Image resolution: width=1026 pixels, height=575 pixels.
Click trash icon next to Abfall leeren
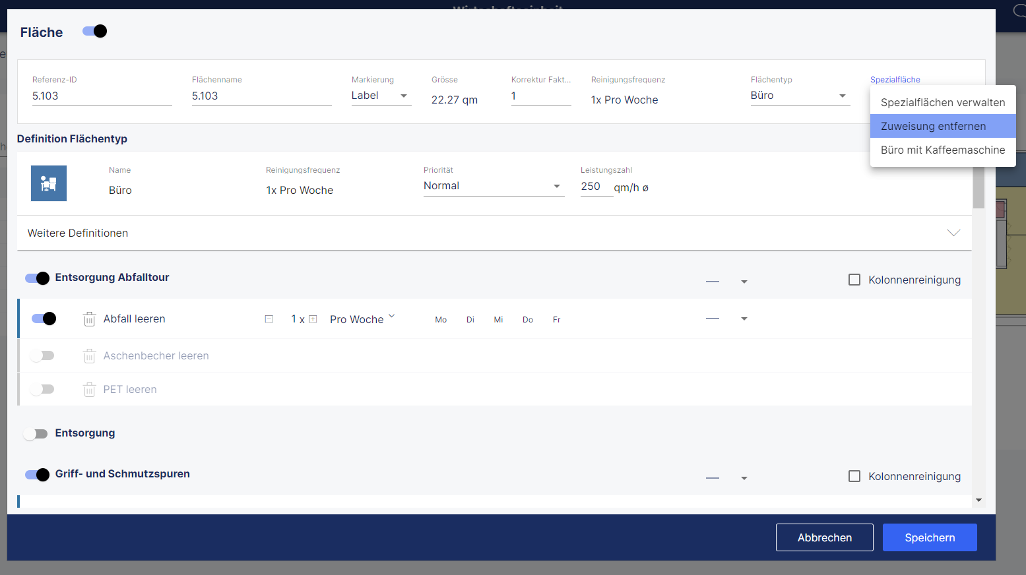90,319
